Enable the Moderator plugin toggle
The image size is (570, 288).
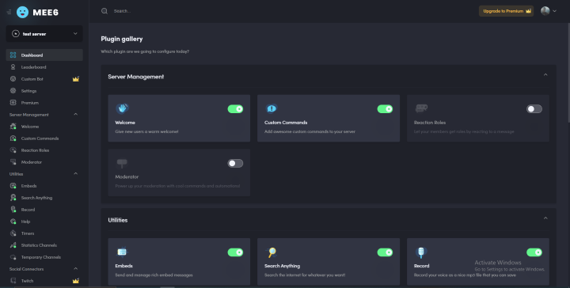pyautogui.click(x=235, y=163)
